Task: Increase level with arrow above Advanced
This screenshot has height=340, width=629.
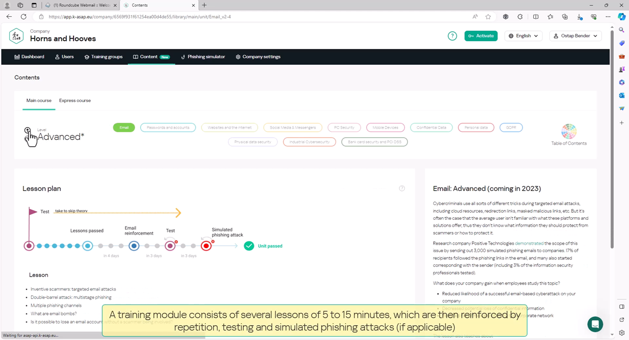Action: (x=28, y=131)
